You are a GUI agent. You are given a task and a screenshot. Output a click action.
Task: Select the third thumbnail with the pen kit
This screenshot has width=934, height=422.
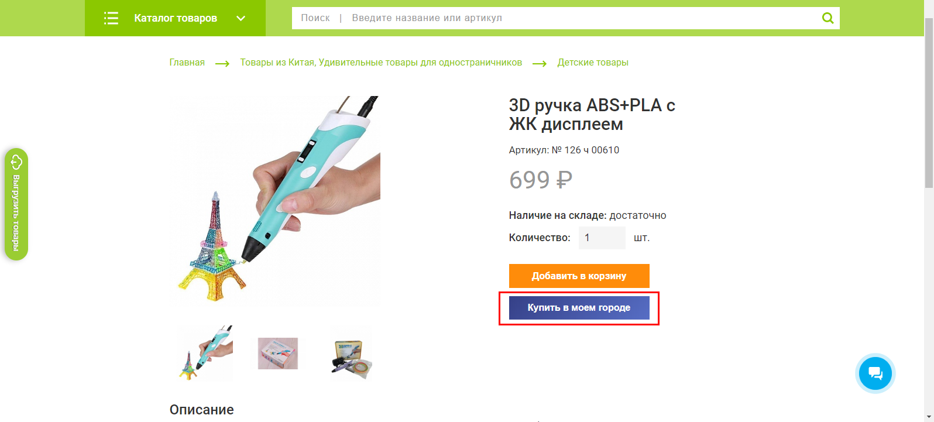(x=351, y=354)
